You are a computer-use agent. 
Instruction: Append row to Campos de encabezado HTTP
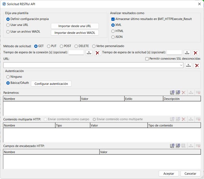coord(172,146)
